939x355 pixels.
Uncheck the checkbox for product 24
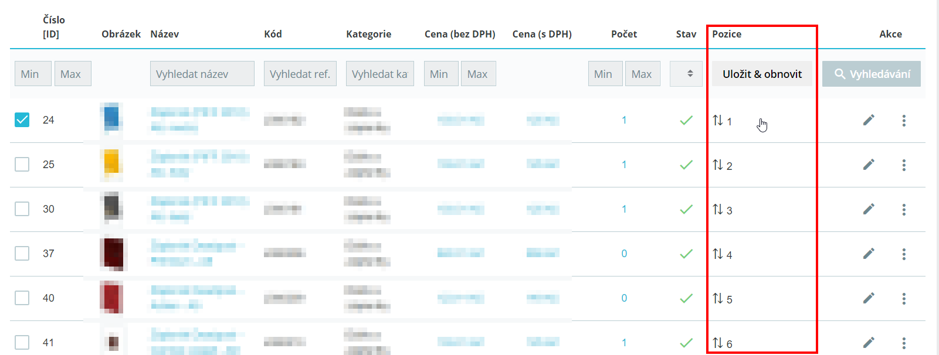pyautogui.click(x=22, y=120)
